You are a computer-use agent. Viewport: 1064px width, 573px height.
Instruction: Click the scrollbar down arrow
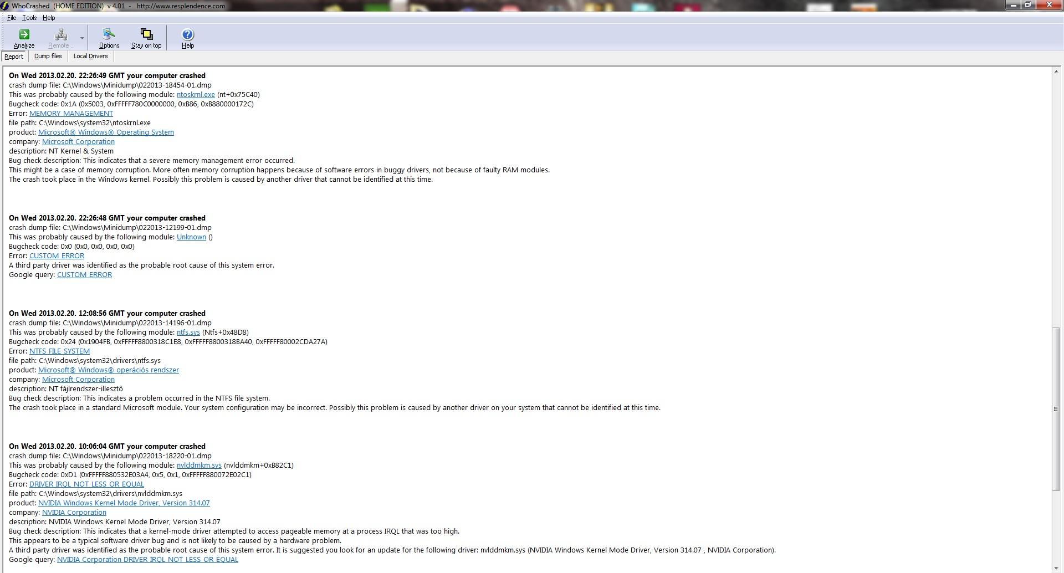[1057, 568]
